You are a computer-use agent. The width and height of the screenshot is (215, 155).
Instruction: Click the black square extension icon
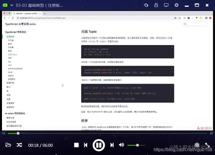coord(189,18)
